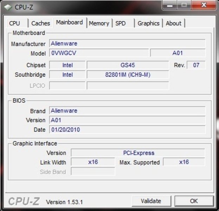219x211 pixels.
Task: Click the Validate button
Action: coord(151,201)
